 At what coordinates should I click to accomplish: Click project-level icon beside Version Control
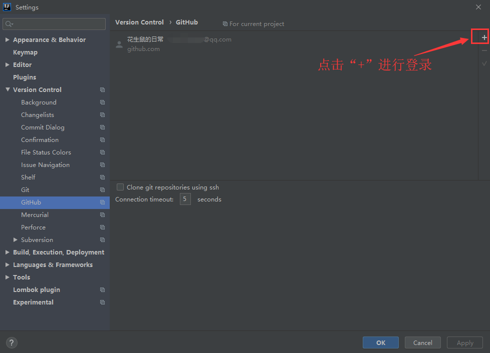point(102,90)
